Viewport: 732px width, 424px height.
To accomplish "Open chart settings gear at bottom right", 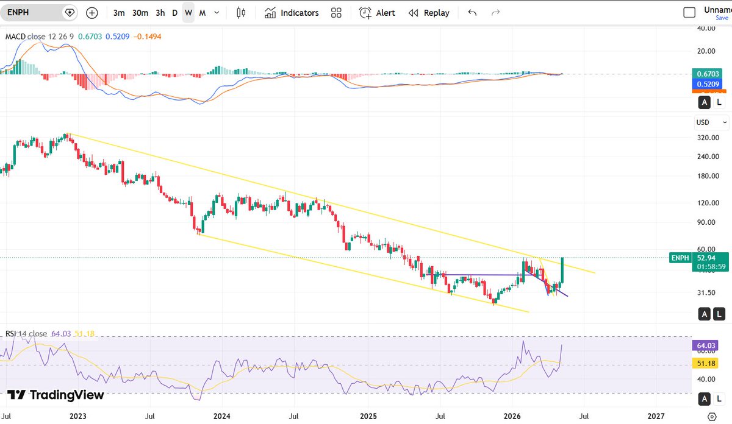I will [711, 416].
